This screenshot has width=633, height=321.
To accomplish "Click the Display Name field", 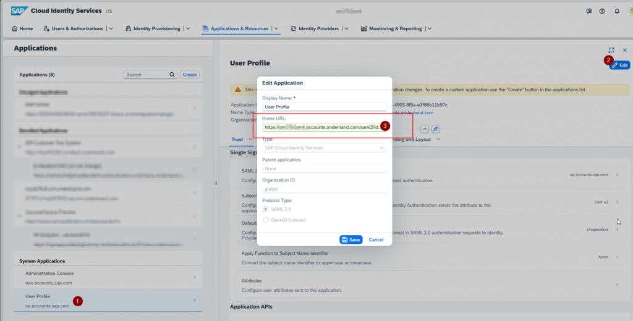I will point(324,107).
